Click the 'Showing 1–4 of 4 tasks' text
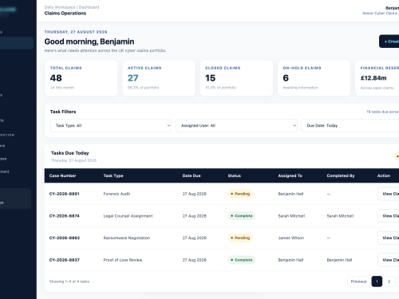 click(69, 281)
